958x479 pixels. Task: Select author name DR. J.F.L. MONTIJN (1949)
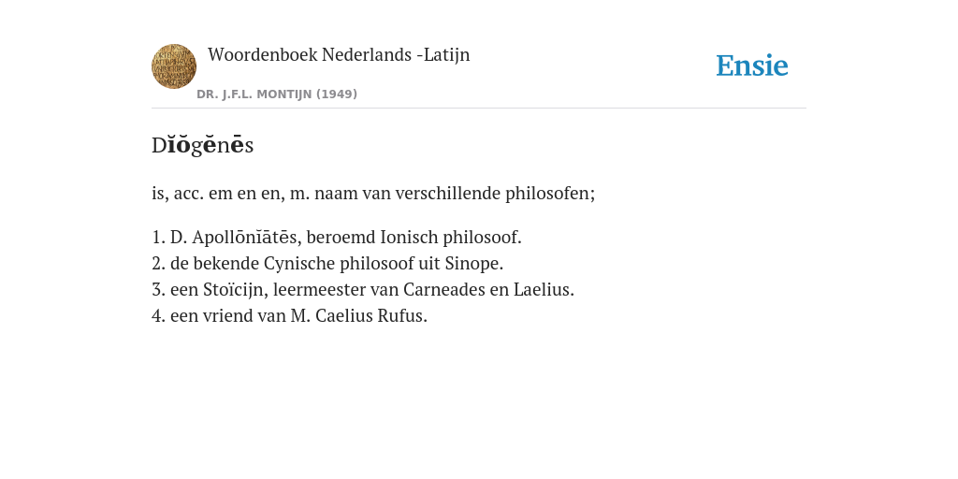coord(277,94)
